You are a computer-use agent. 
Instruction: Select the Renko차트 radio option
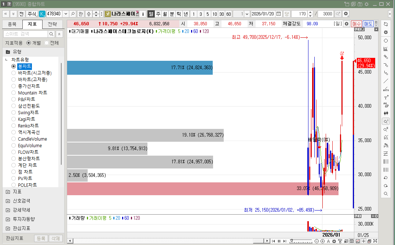click(x=14, y=126)
